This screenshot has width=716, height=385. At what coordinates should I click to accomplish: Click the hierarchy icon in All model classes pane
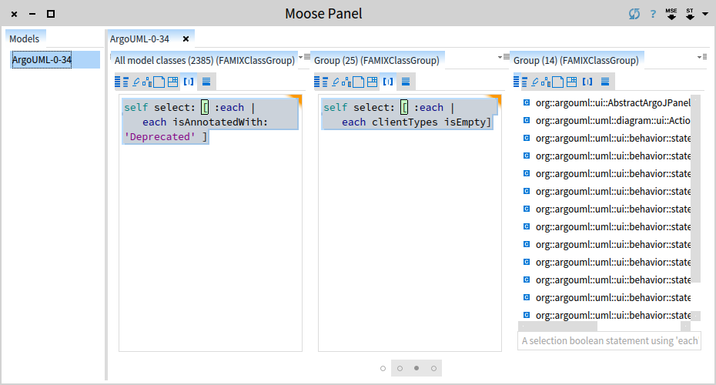146,81
